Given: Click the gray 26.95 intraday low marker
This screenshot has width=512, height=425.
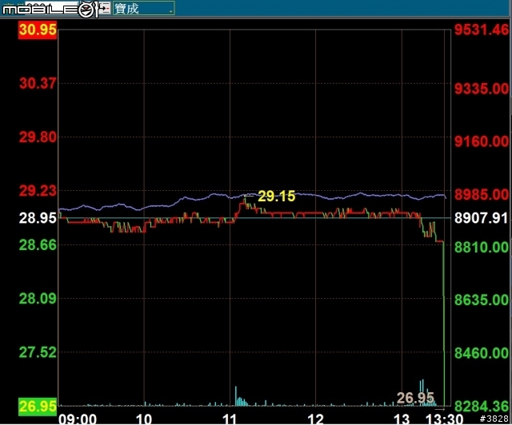Looking at the screenshot, I should click(415, 398).
